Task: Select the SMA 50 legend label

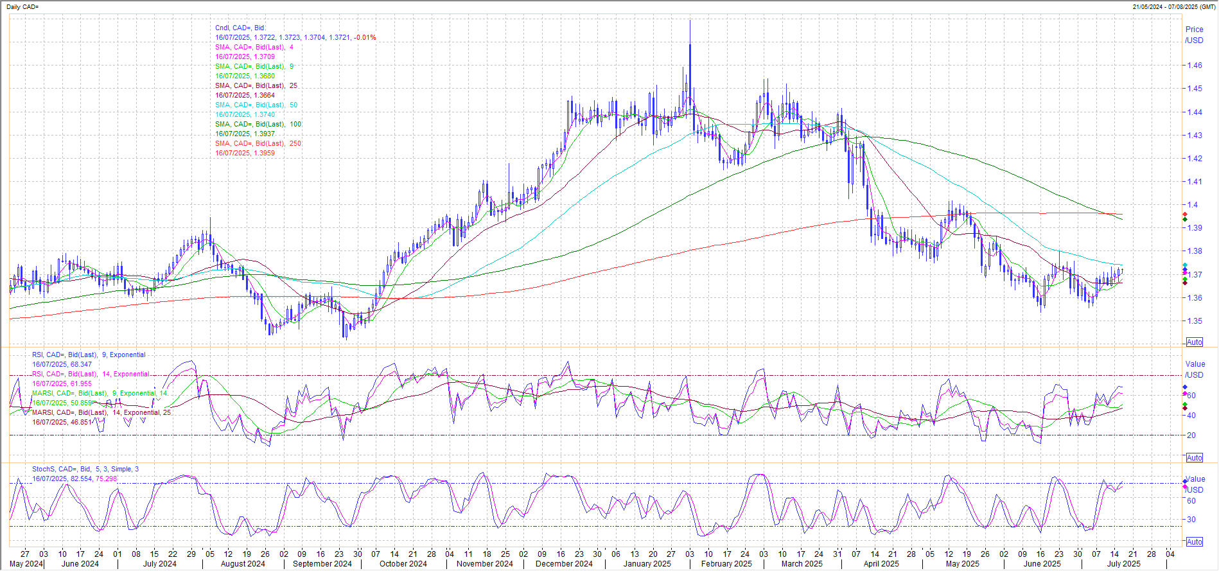Action: (256, 105)
